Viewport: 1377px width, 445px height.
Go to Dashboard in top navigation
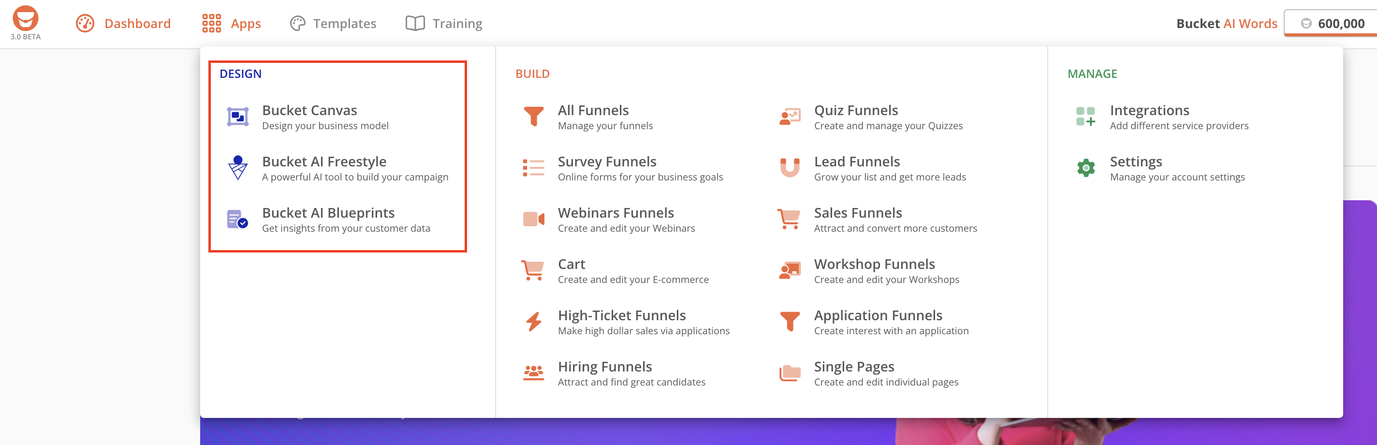(x=137, y=24)
